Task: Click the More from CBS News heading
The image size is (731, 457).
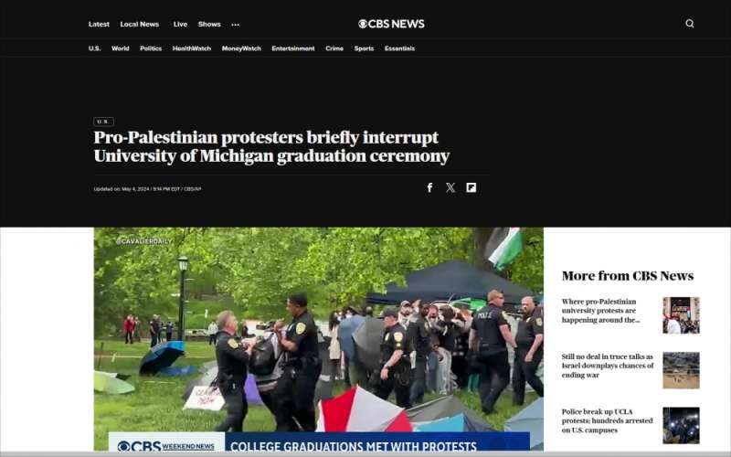Action: [628, 276]
